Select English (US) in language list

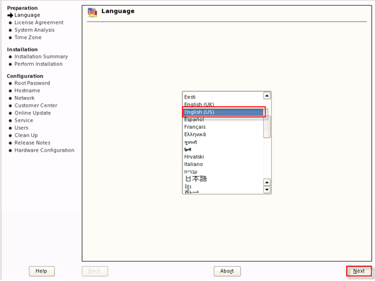pyautogui.click(x=224, y=112)
